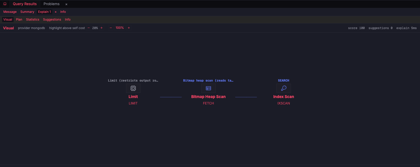Click the Bitmap Heap Scan table icon
The image size is (420, 167).
[x=208, y=88]
